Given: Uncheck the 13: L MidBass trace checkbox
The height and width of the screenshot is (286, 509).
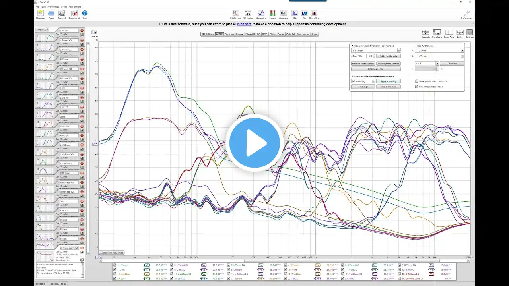Looking at the screenshot, I should click(115, 274).
